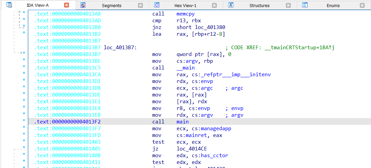Viewport: 371px width, 168px height.
Task: Open the Segments tab
Action: tap(111, 5)
